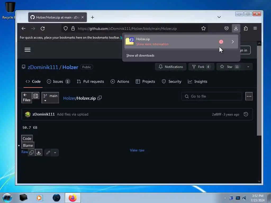Switch to the Code tab
Image resolution: width=271 pixels, height=203 pixels.
[33, 81]
